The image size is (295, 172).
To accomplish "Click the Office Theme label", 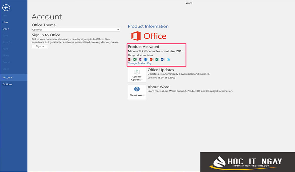I will click(44, 25).
